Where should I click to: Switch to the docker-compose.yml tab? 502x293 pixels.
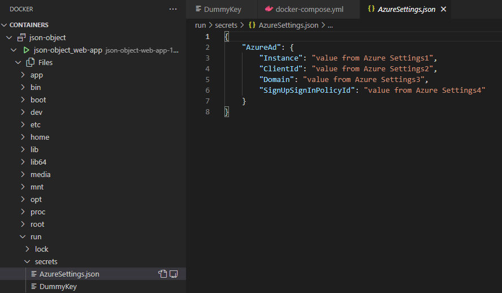click(x=309, y=9)
